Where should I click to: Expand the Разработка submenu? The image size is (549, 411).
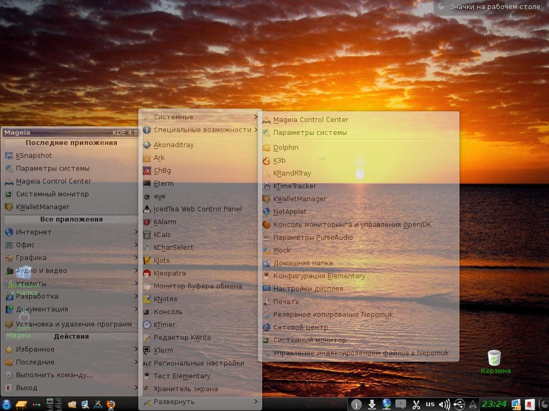(x=70, y=296)
